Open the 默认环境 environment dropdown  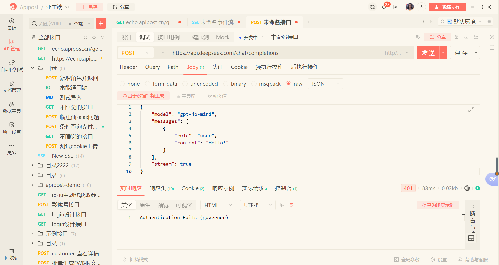(x=461, y=22)
